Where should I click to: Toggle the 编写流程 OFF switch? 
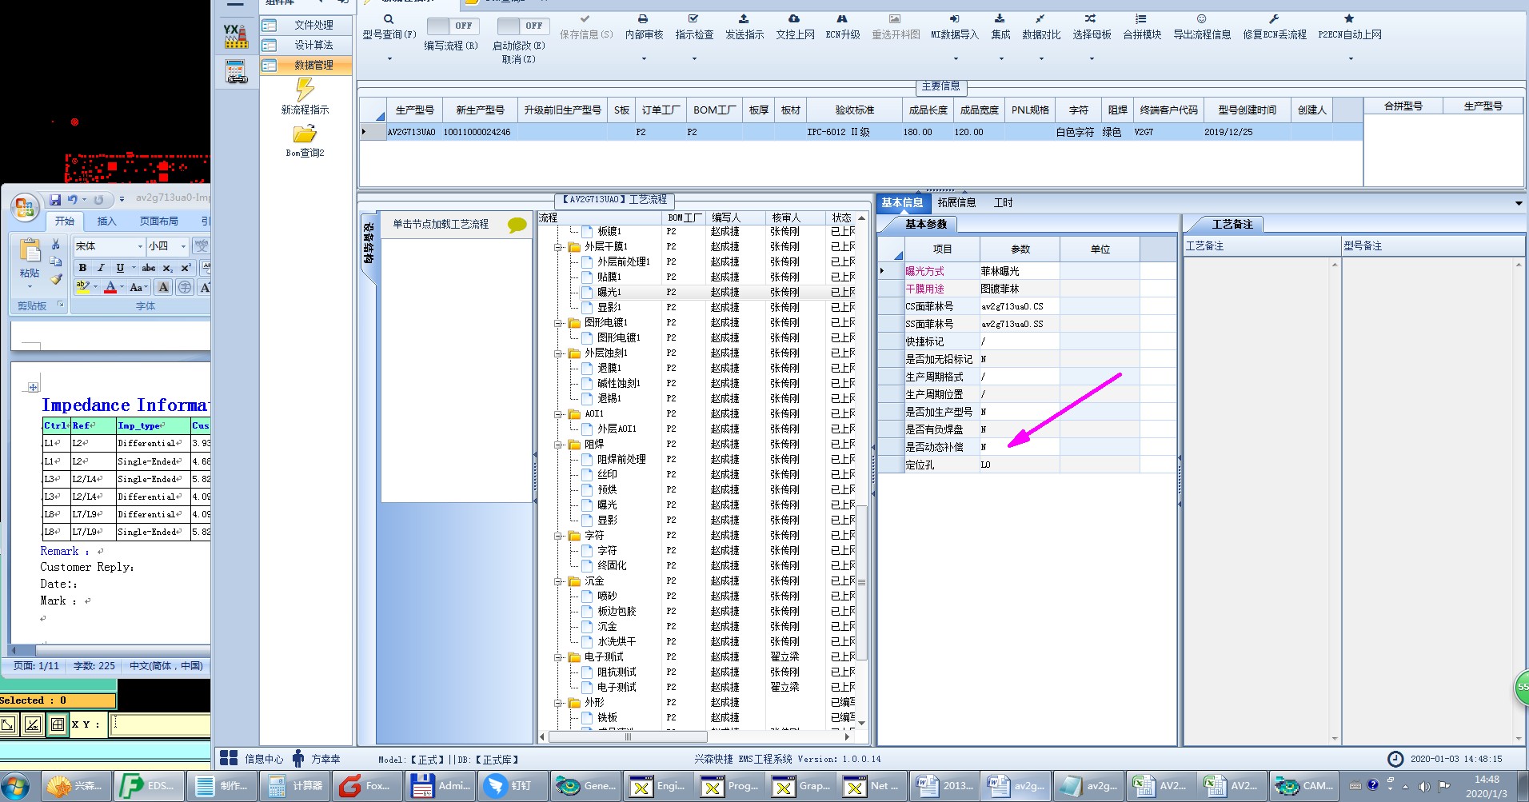(453, 26)
